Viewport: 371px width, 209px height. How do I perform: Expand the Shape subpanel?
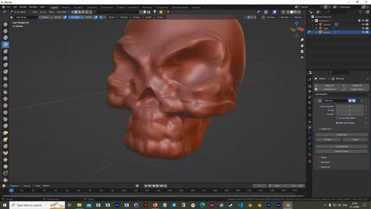[x=323, y=157]
